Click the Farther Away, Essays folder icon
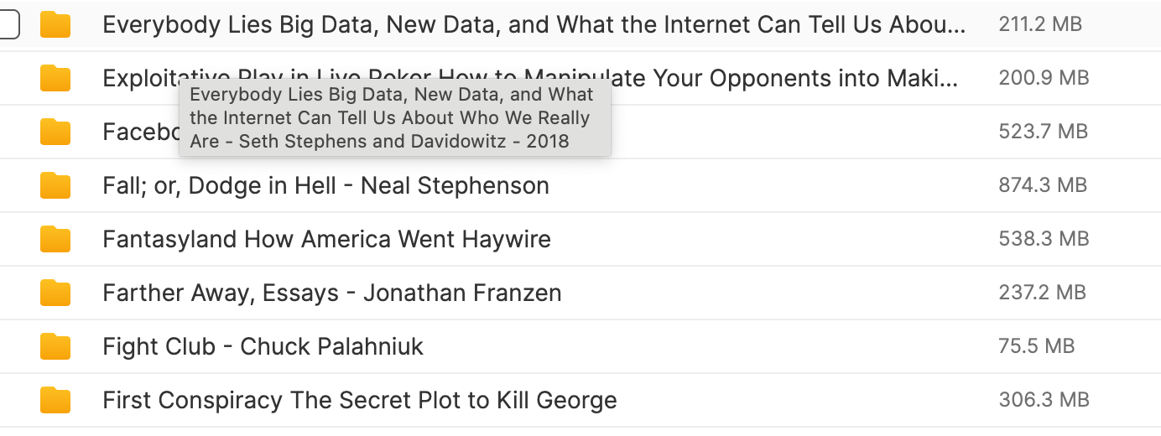 tap(55, 293)
